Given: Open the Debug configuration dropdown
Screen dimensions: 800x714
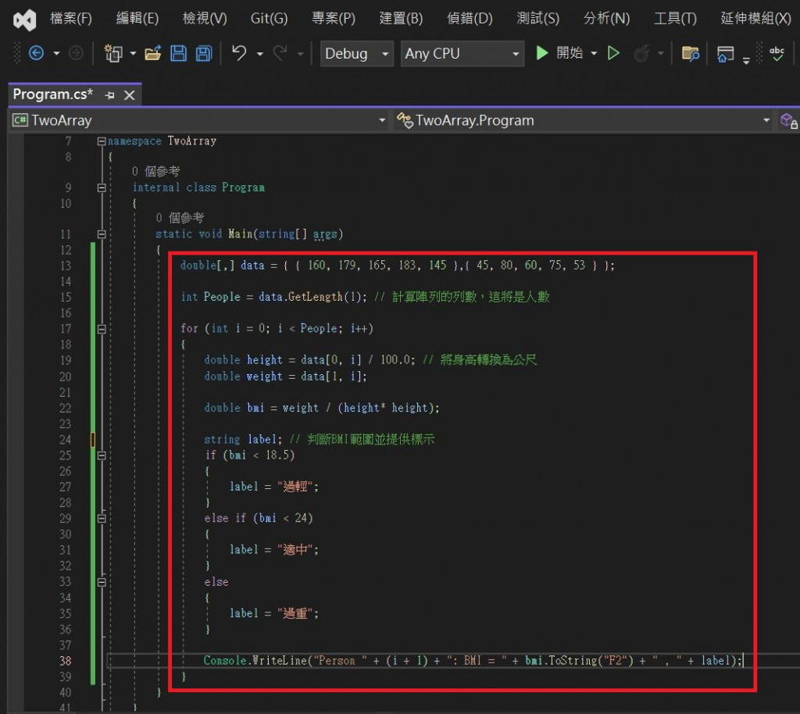Looking at the screenshot, I should point(356,54).
